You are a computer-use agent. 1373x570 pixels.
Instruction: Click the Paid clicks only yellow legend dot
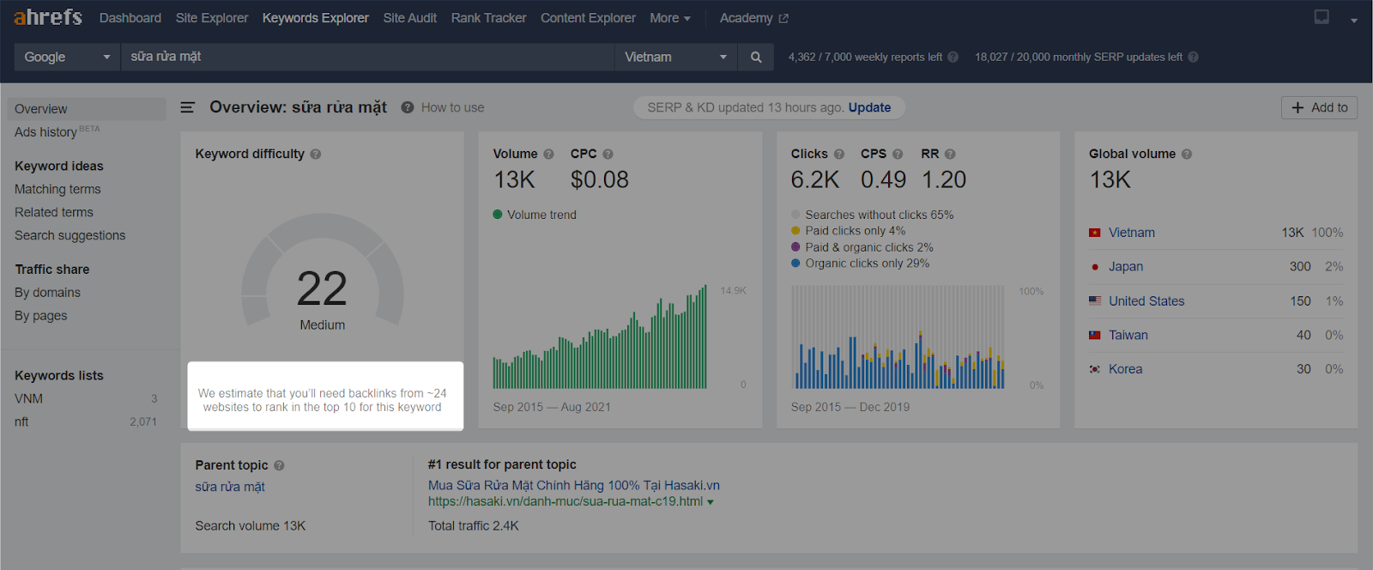pos(795,231)
